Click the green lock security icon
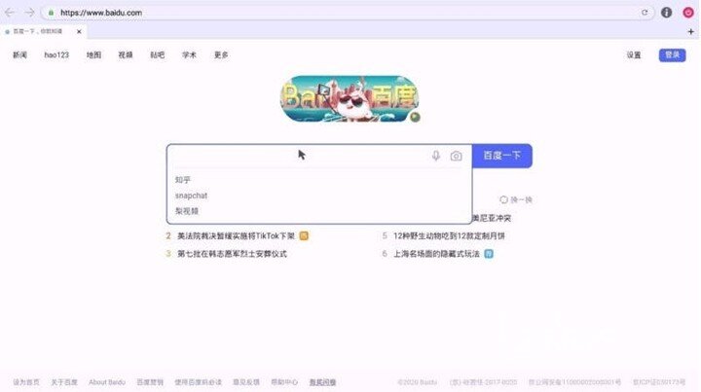The image size is (701, 392). tap(51, 13)
